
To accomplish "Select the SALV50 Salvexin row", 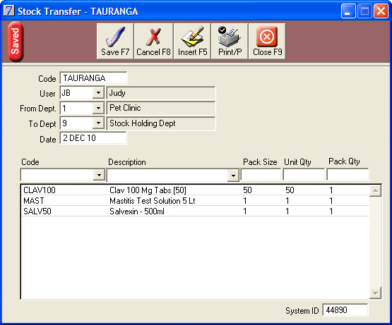I will (195, 211).
